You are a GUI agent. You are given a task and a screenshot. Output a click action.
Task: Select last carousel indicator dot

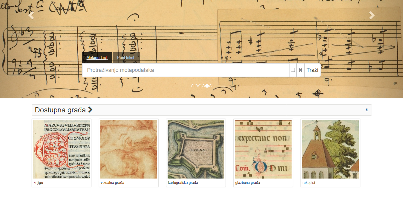[x=211, y=86]
